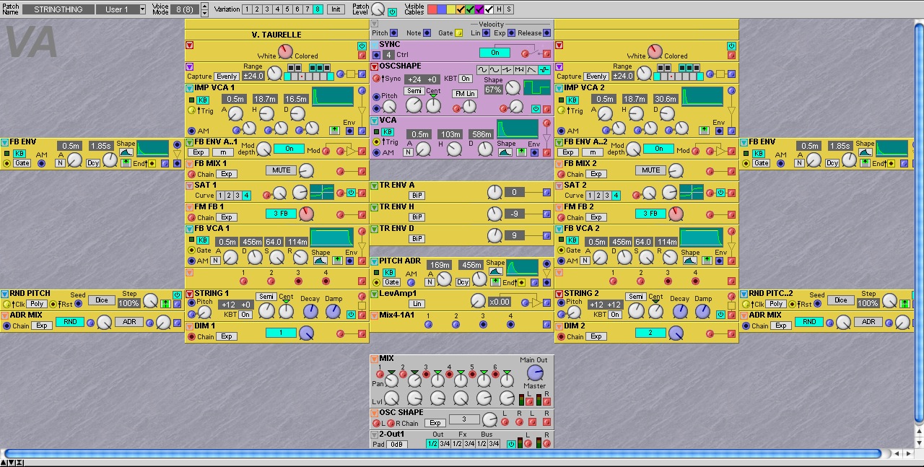Click the Patch Level power icon
This screenshot has height=467, width=924.
click(x=392, y=12)
